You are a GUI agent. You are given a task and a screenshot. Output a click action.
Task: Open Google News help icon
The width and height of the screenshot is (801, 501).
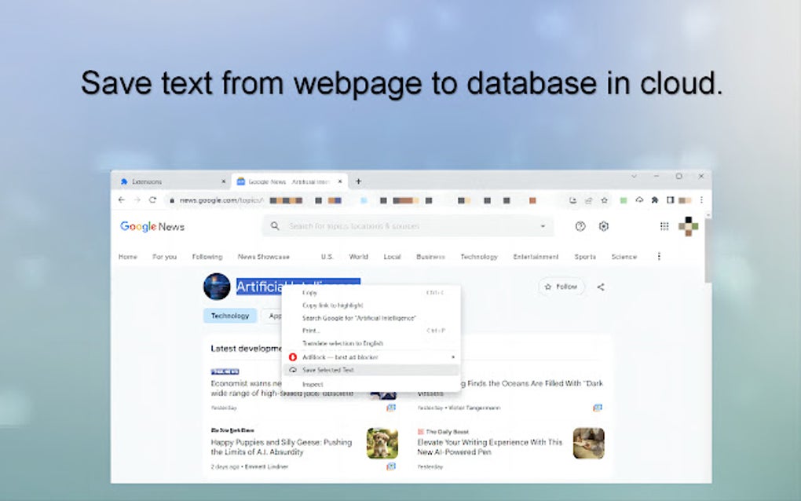580,226
